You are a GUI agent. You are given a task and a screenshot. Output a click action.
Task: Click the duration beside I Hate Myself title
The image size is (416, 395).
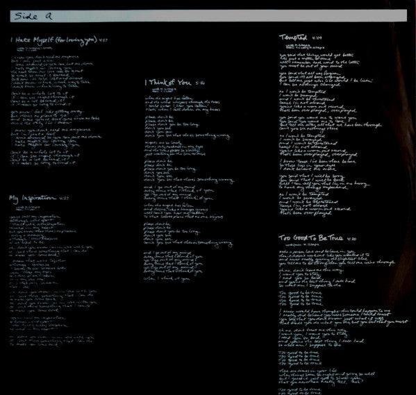coord(103,40)
